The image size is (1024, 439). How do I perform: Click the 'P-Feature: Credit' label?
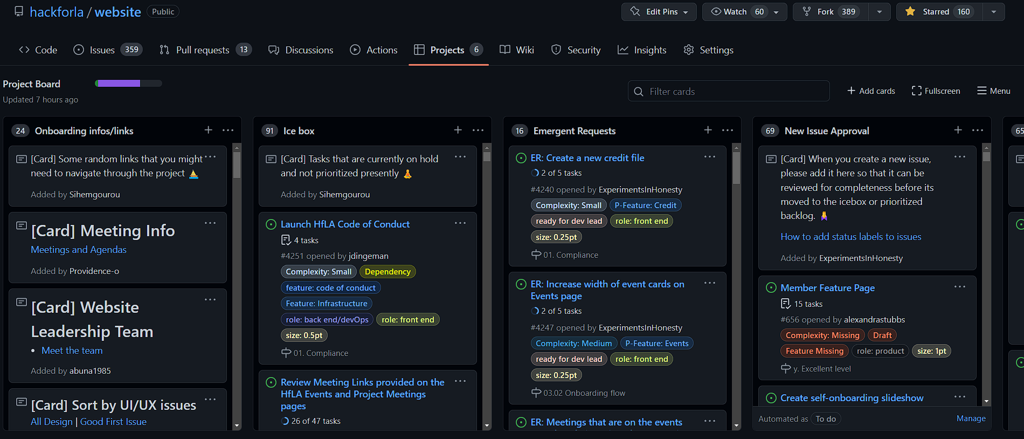[645, 205]
